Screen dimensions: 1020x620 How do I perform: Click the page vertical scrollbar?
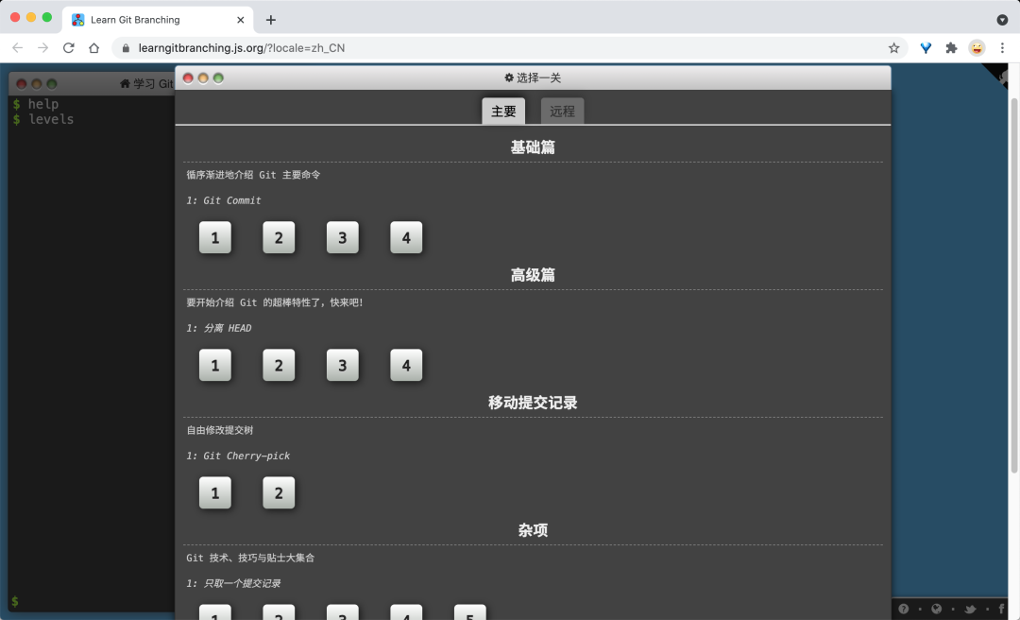click(1013, 285)
